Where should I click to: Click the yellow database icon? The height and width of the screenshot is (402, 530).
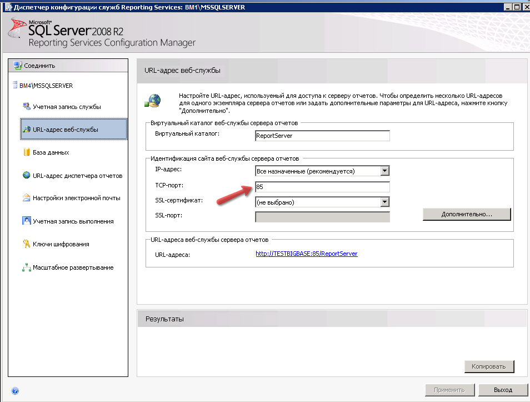click(x=26, y=152)
